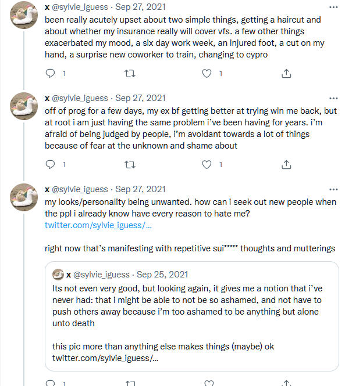Like the second tweet about being judged
345x386 pixels.
(207, 164)
